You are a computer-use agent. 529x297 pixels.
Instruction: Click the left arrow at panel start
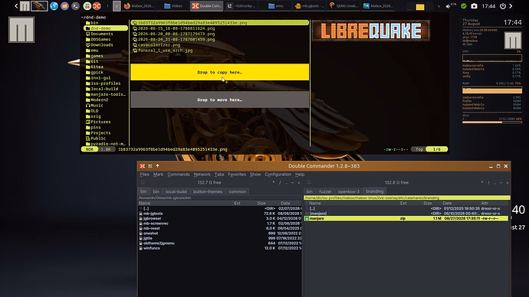point(16,6)
